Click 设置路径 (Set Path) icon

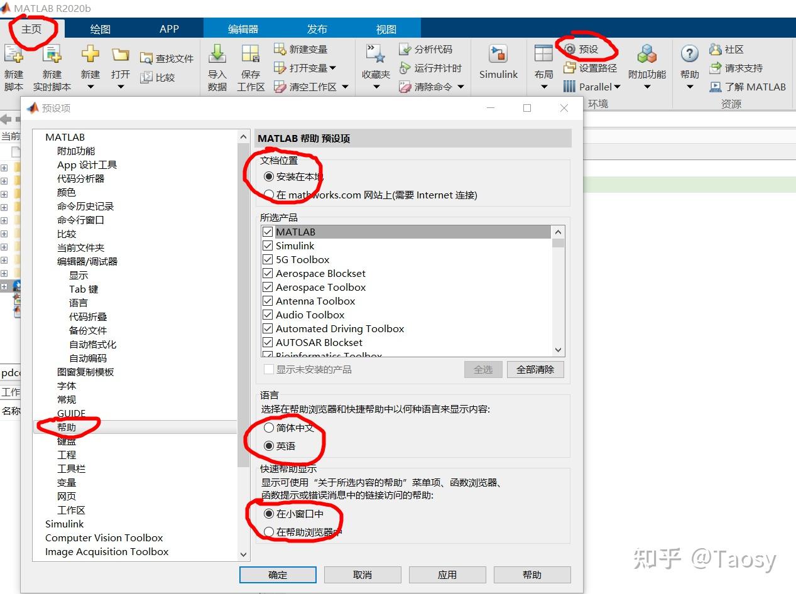click(569, 68)
